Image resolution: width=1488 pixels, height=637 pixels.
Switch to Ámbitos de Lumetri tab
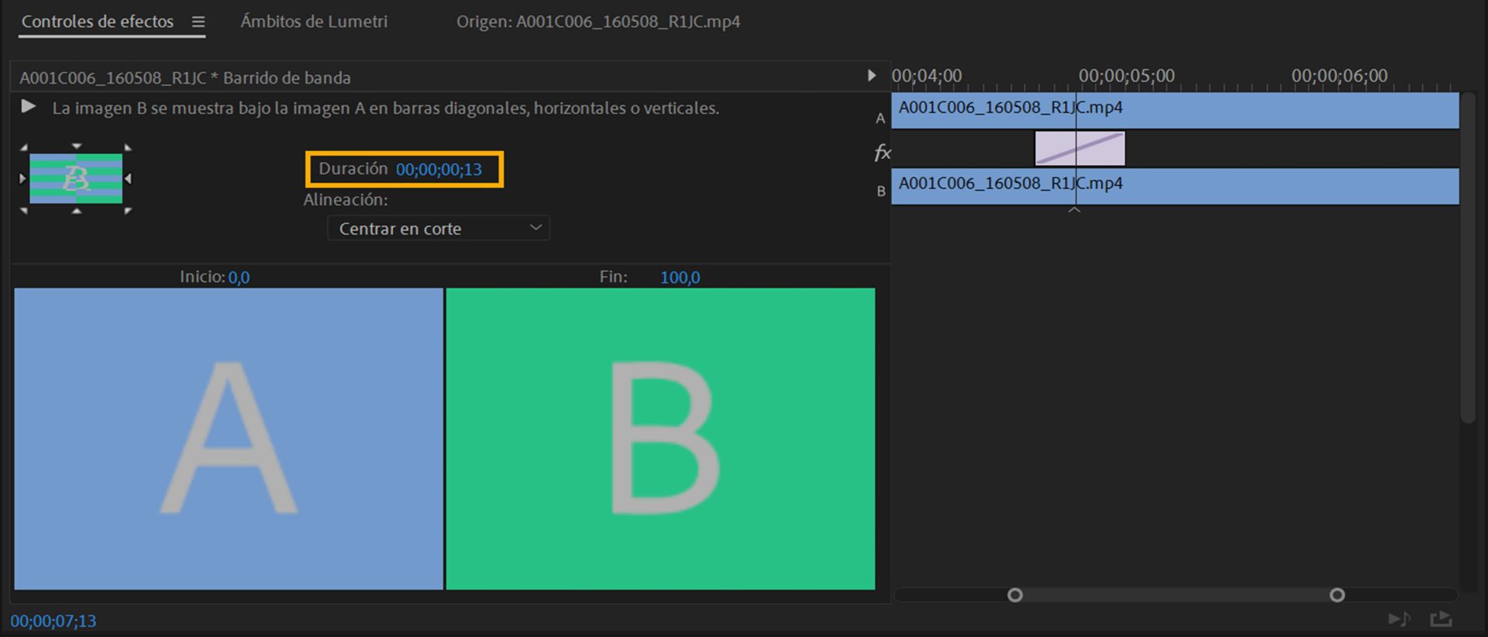(x=314, y=22)
